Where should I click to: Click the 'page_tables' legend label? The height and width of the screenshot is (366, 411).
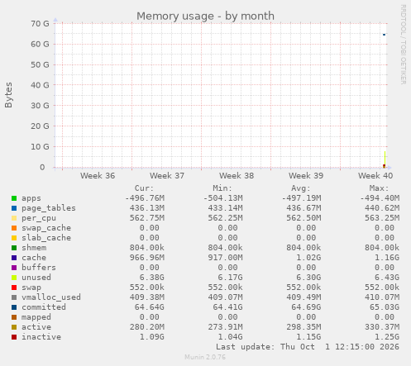[x=49, y=208]
